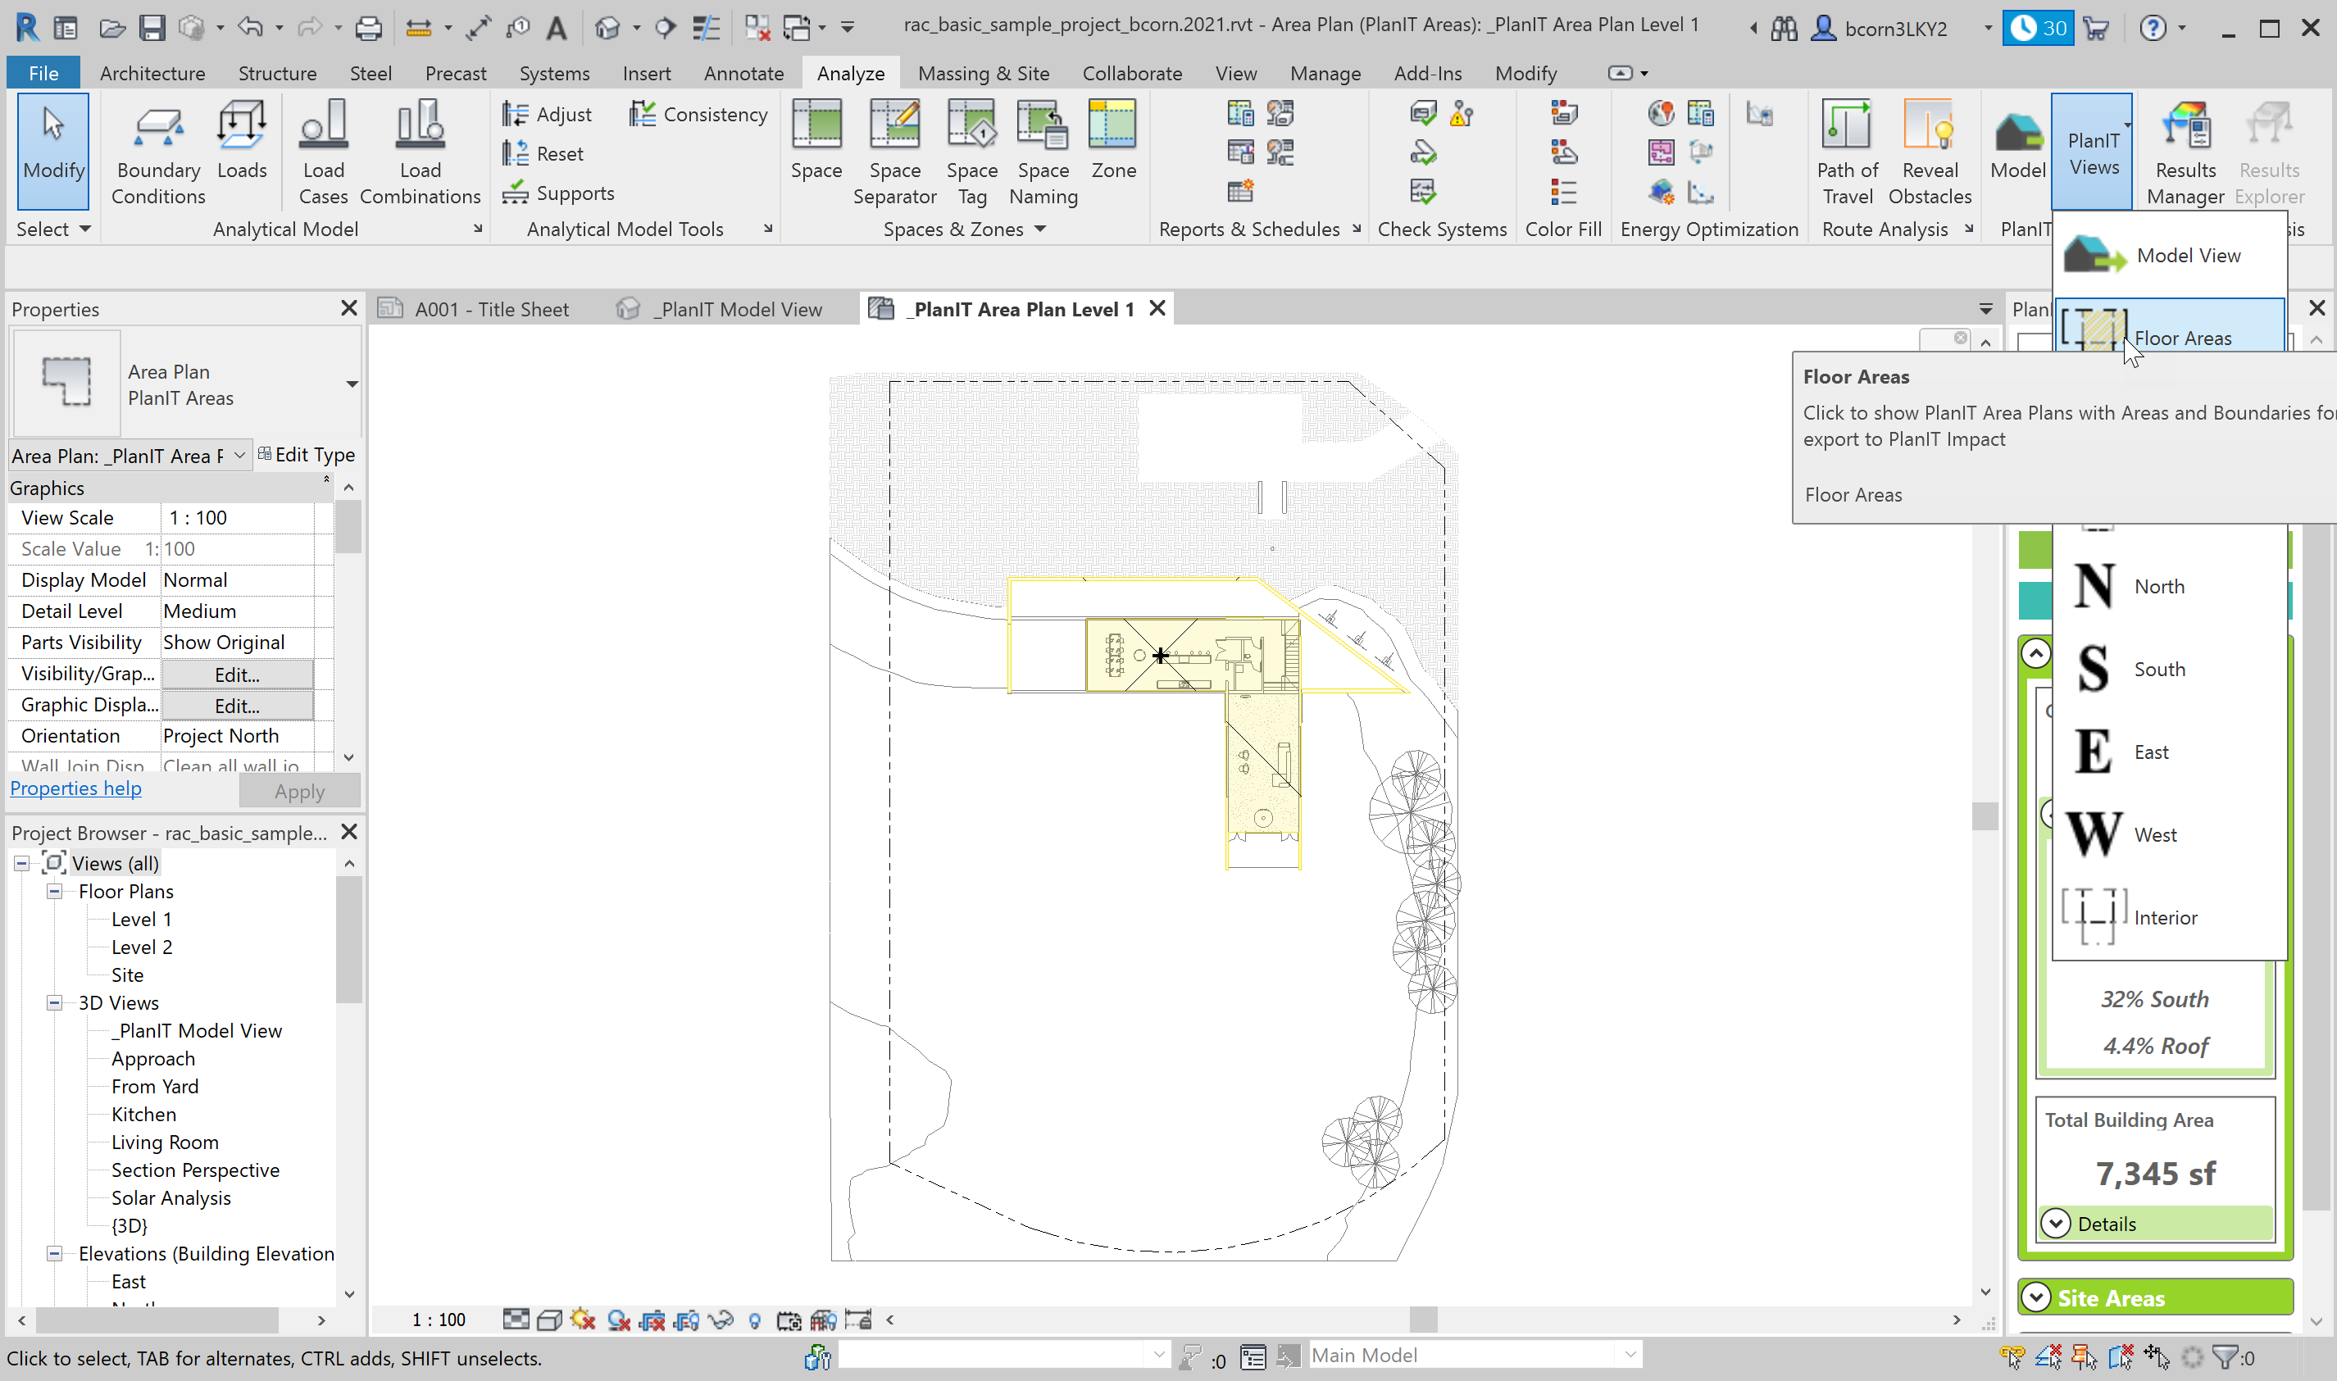
Task: Switch to the Massing & Site tab
Action: [x=983, y=73]
